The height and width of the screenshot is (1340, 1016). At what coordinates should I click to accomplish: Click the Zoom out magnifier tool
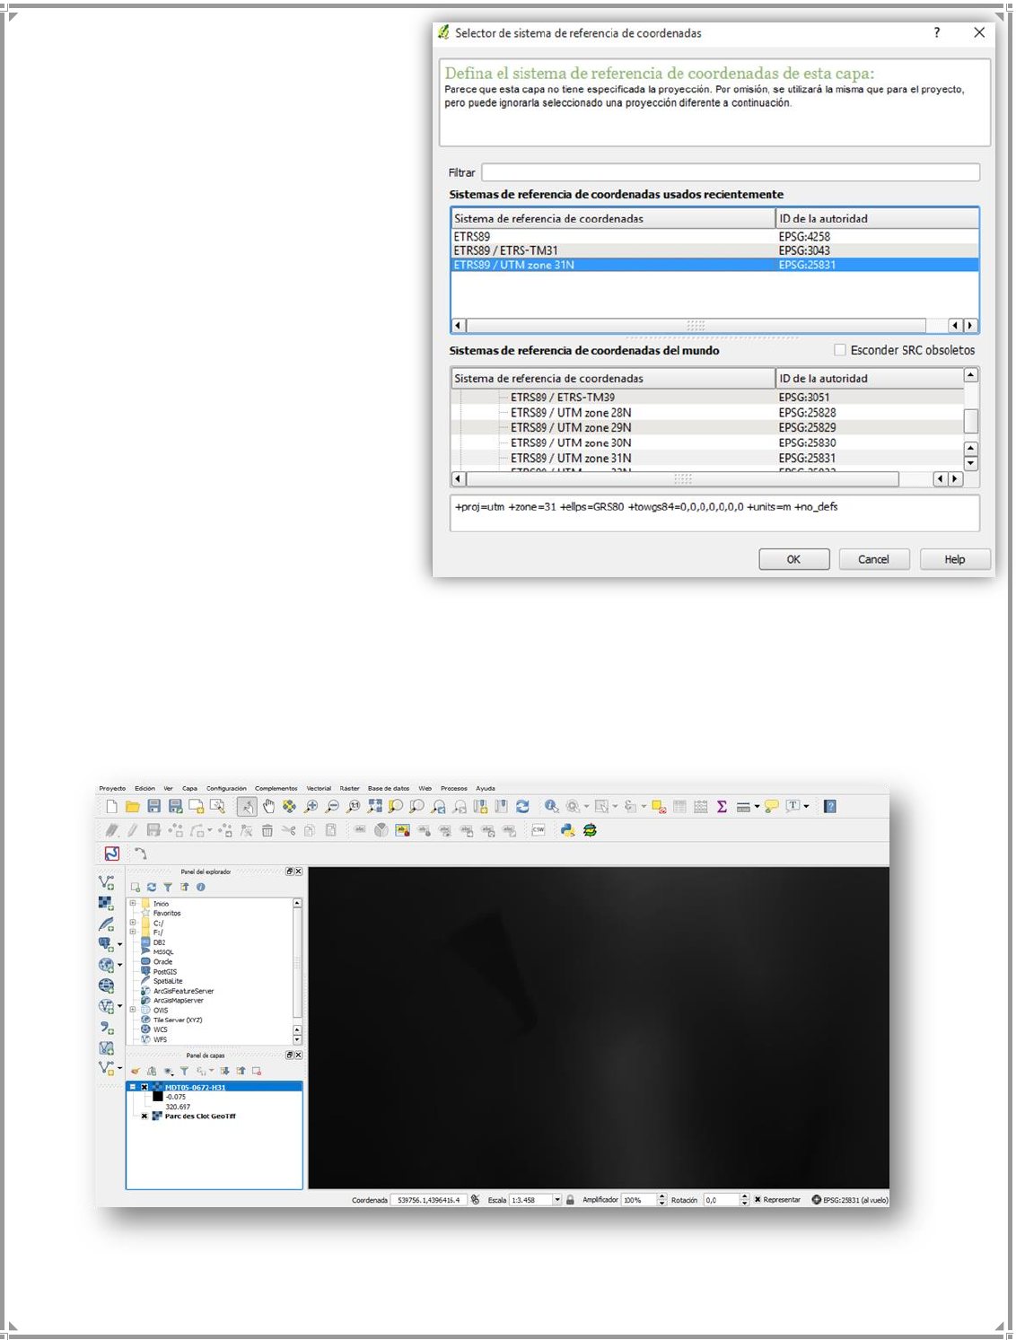(331, 806)
